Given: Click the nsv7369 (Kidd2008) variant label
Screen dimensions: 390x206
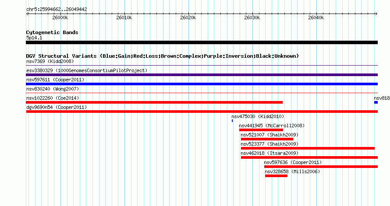Looking at the screenshot, I should (x=50, y=61).
